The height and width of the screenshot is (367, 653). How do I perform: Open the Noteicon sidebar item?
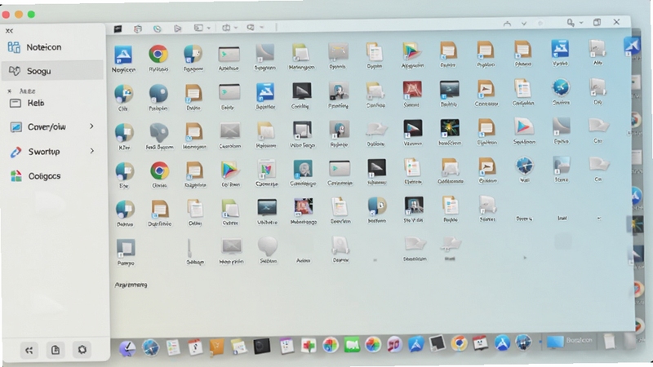[35, 47]
